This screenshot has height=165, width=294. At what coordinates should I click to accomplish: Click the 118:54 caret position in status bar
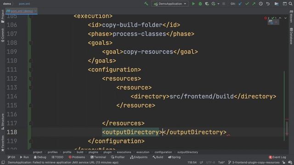(192, 162)
